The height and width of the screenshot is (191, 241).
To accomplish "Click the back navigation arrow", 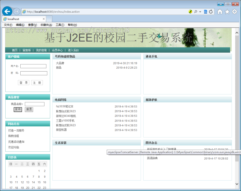I will (7, 11).
